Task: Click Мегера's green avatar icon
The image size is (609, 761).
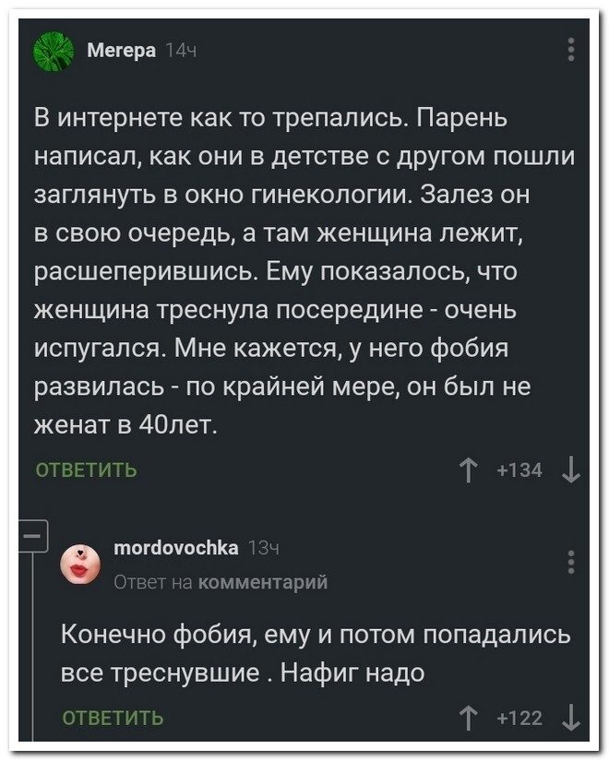Action: 58,53
